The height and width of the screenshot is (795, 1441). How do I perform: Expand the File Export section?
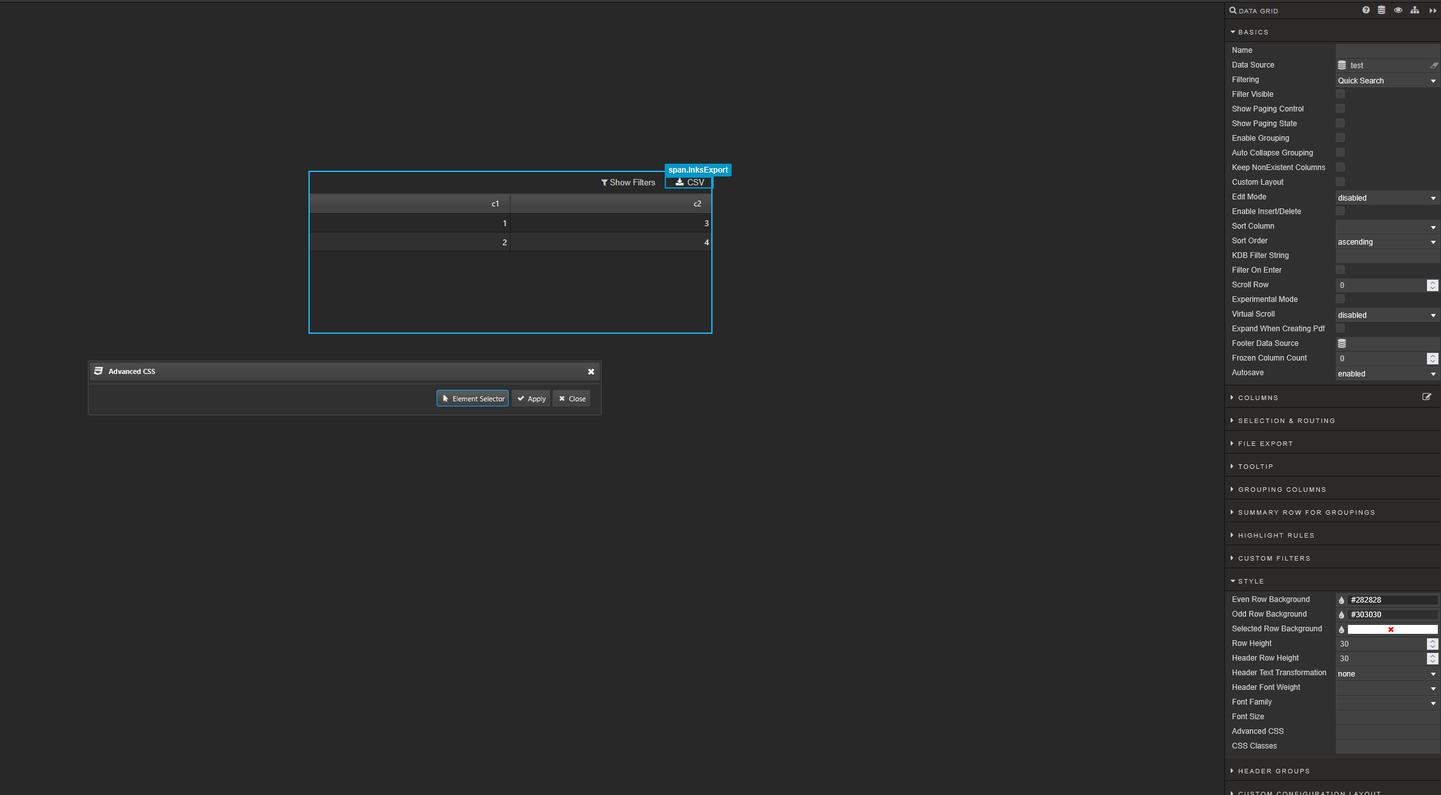click(x=1265, y=443)
